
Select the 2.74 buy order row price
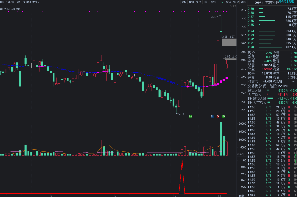point(251,31)
